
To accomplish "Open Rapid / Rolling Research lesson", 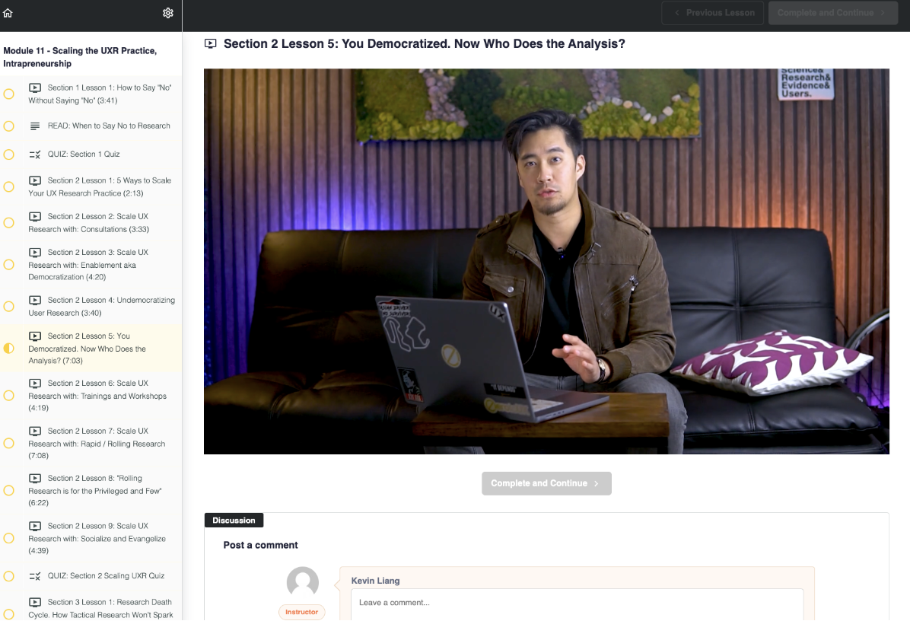I will coord(91,444).
